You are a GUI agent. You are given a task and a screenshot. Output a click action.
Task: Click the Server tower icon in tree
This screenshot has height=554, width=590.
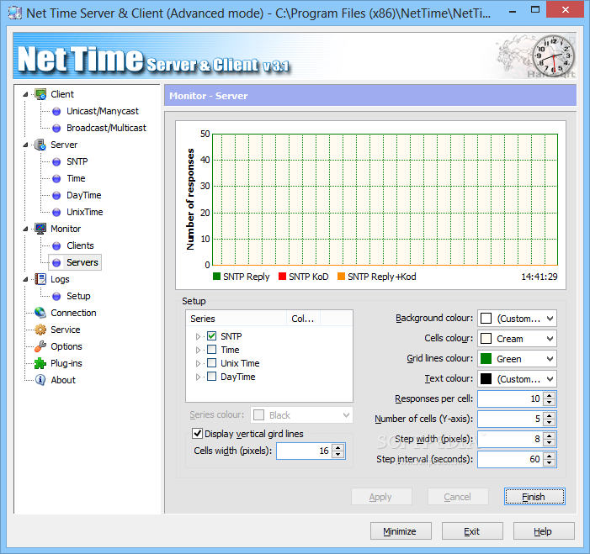pyautogui.click(x=40, y=145)
